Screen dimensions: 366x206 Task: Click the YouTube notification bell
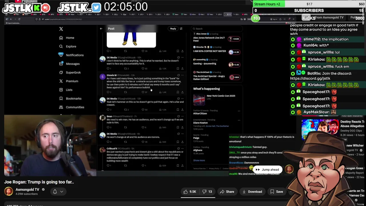point(55,192)
